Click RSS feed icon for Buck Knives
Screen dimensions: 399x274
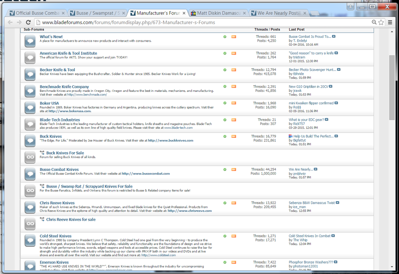click(x=234, y=137)
